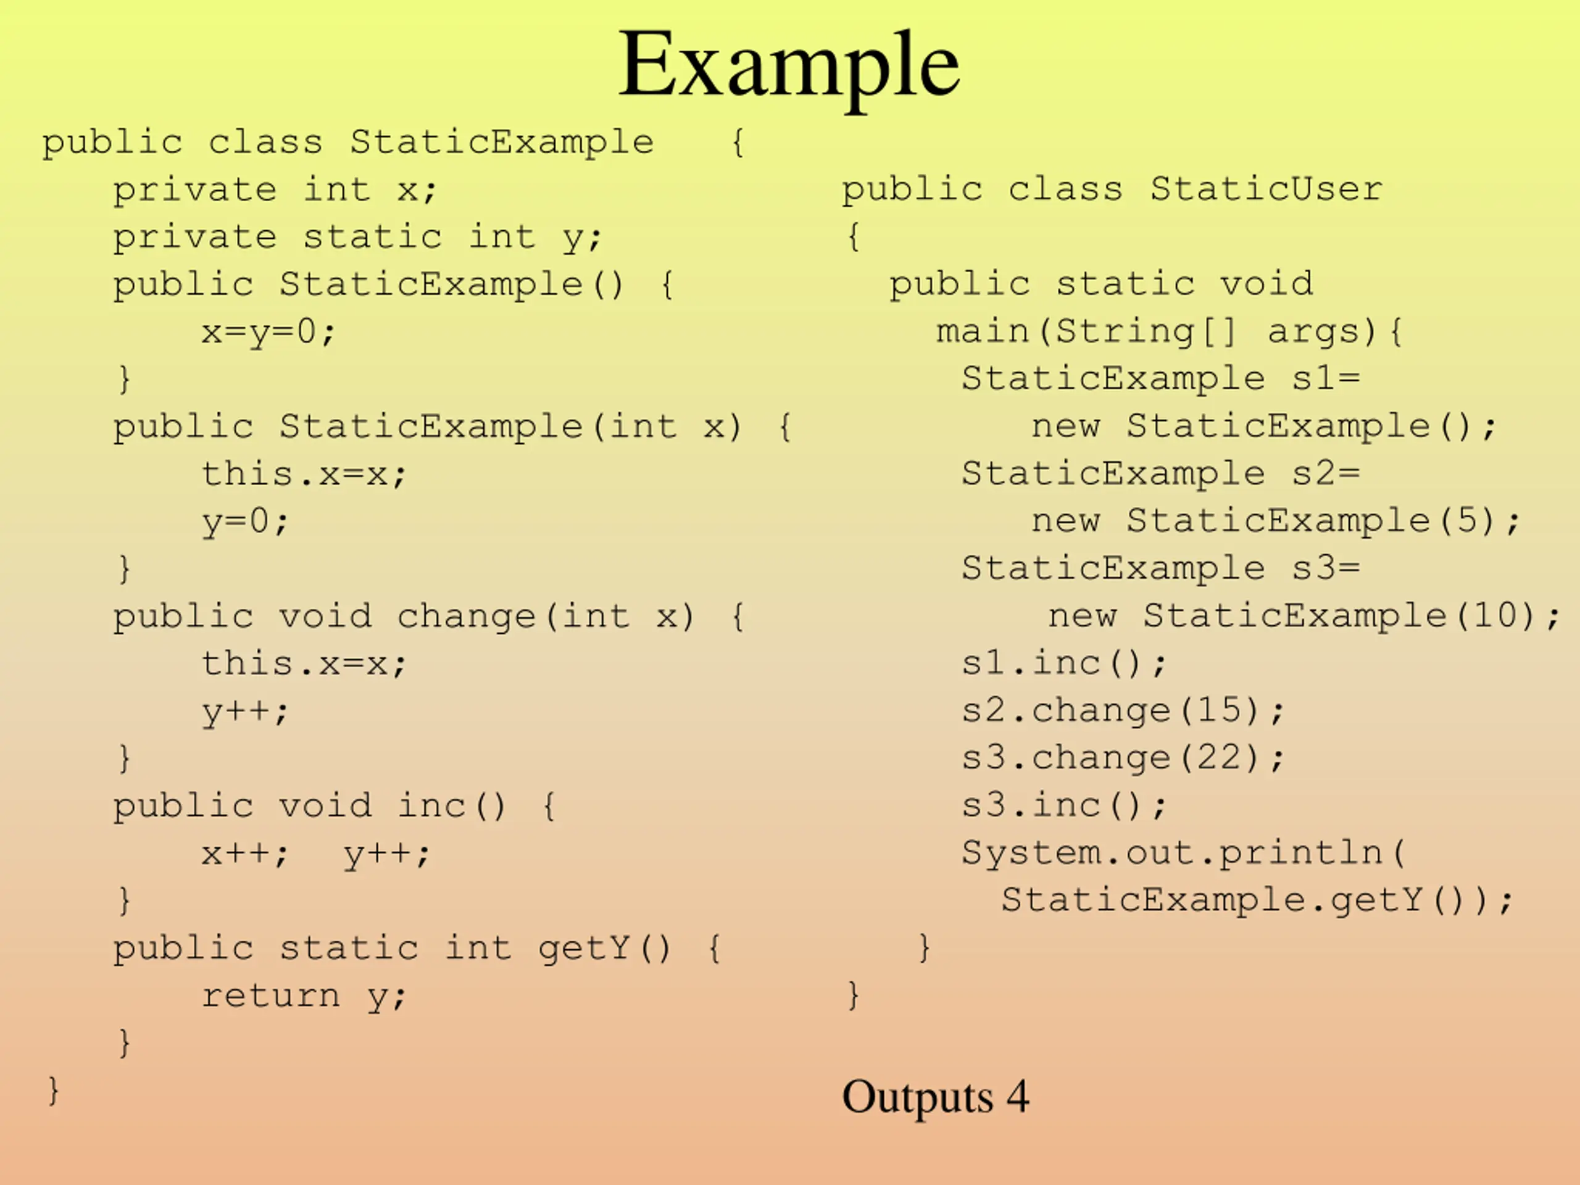Click the "Outputs 4" text
This screenshot has width=1580, height=1185.
(x=935, y=1097)
